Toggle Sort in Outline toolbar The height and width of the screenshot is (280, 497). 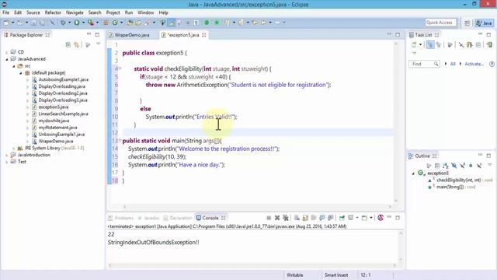coord(445,166)
